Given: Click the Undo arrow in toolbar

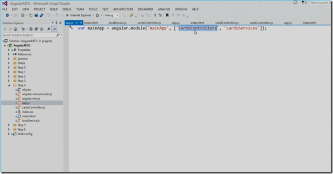Looking at the screenshot, I should coord(49,15).
